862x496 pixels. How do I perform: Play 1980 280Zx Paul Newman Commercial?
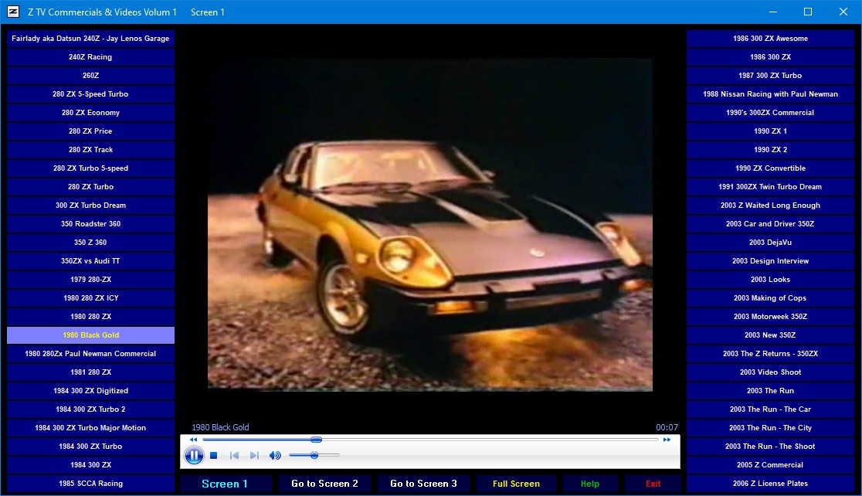coord(90,354)
